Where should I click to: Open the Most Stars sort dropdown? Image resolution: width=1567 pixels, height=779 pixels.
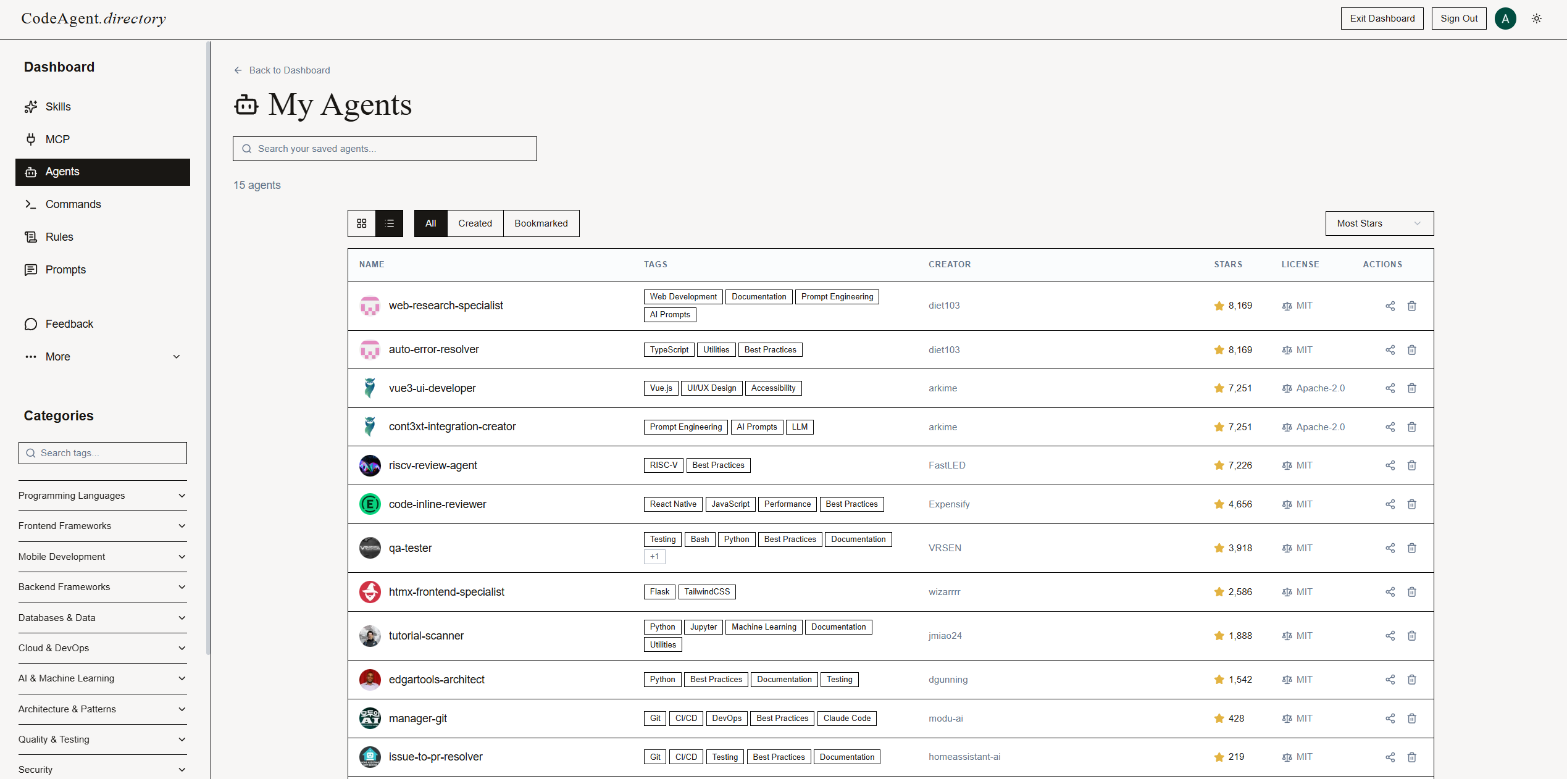1379,223
